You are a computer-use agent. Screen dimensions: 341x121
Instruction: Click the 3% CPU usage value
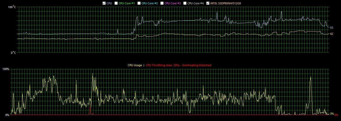tap(332, 114)
